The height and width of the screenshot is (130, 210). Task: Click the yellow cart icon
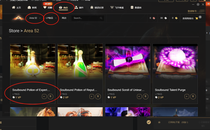tap(197, 18)
